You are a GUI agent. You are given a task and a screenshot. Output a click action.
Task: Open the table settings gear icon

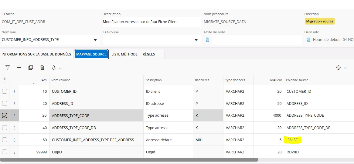[x=338, y=68]
